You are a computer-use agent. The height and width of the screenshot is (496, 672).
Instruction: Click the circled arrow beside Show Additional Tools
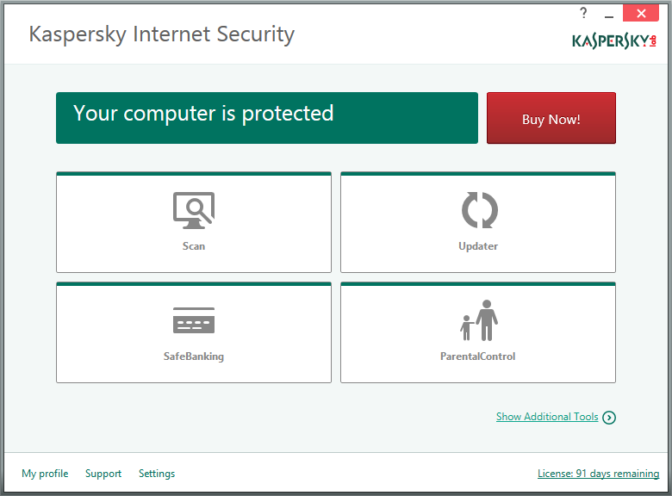coord(609,418)
